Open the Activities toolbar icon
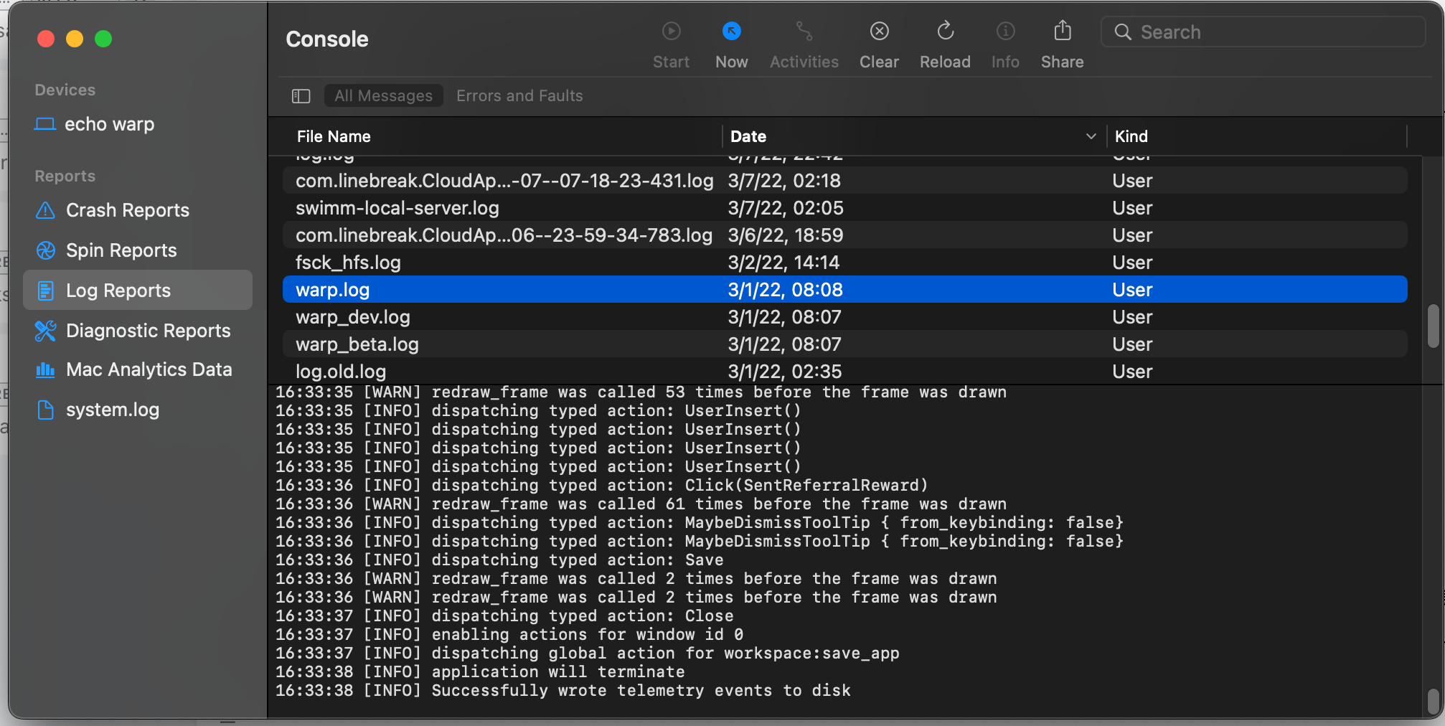Image resolution: width=1445 pixels, height=726 pixels. tap(804, 32)
